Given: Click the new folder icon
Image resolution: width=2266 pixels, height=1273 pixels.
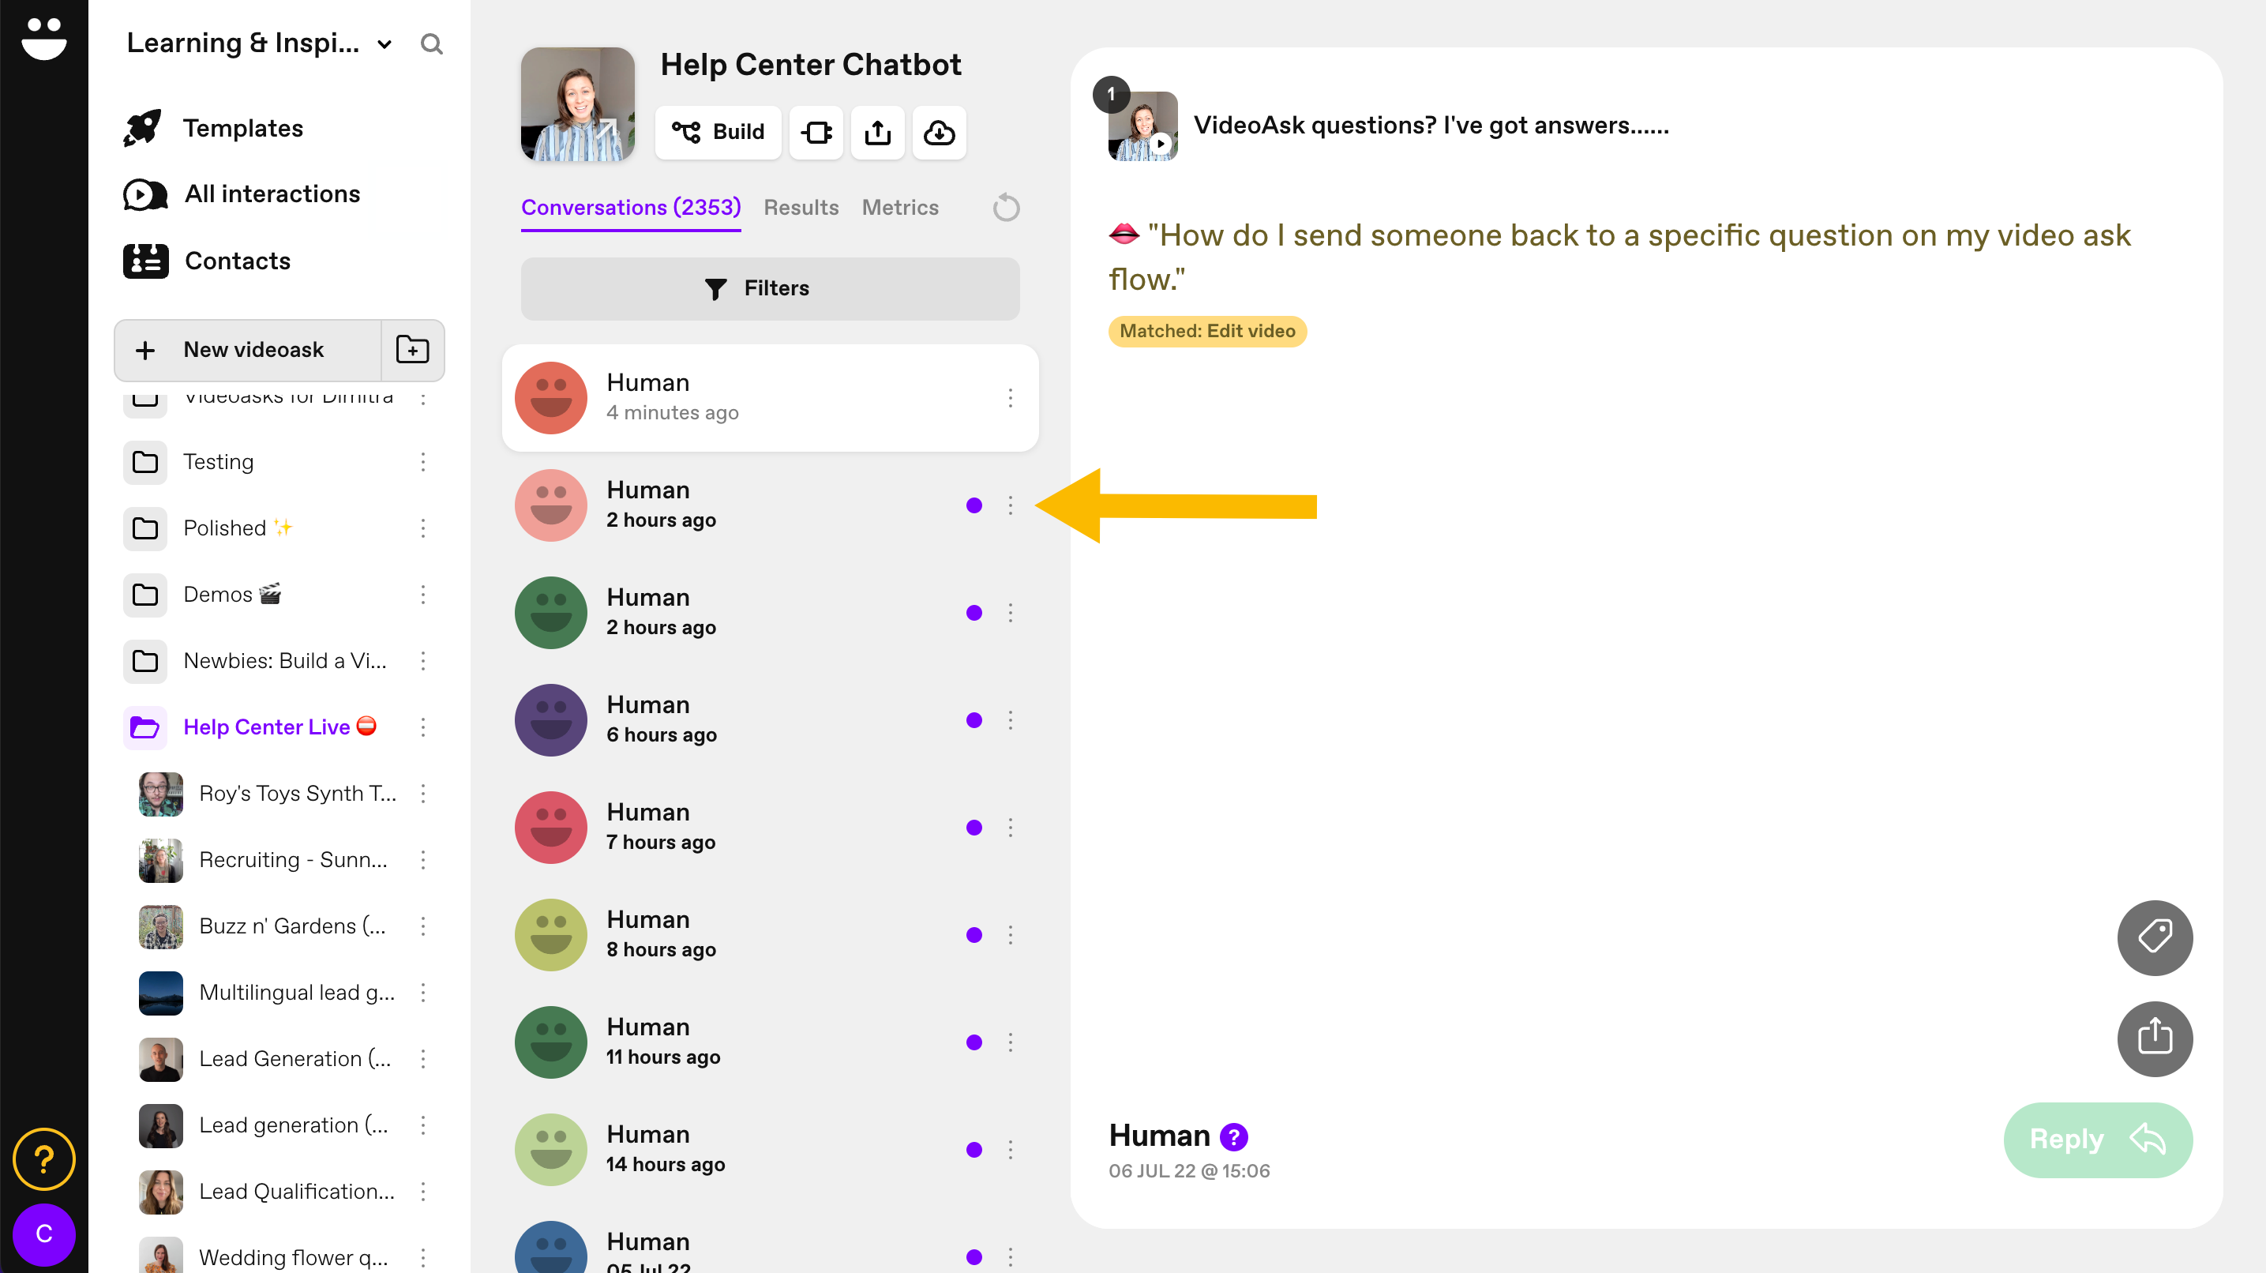Looking at the screenshot, I should pos(413,350).
